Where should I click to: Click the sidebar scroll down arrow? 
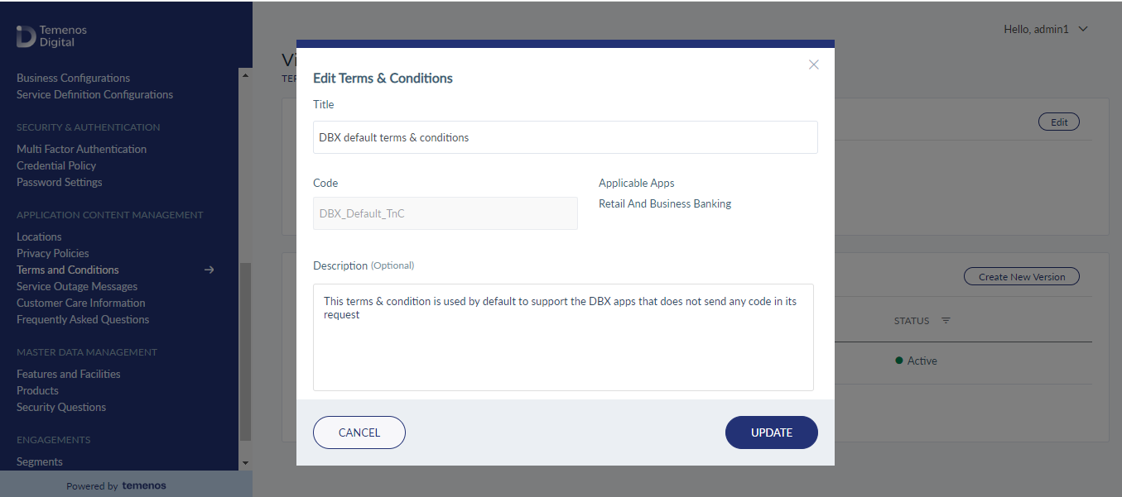[245, 462]
